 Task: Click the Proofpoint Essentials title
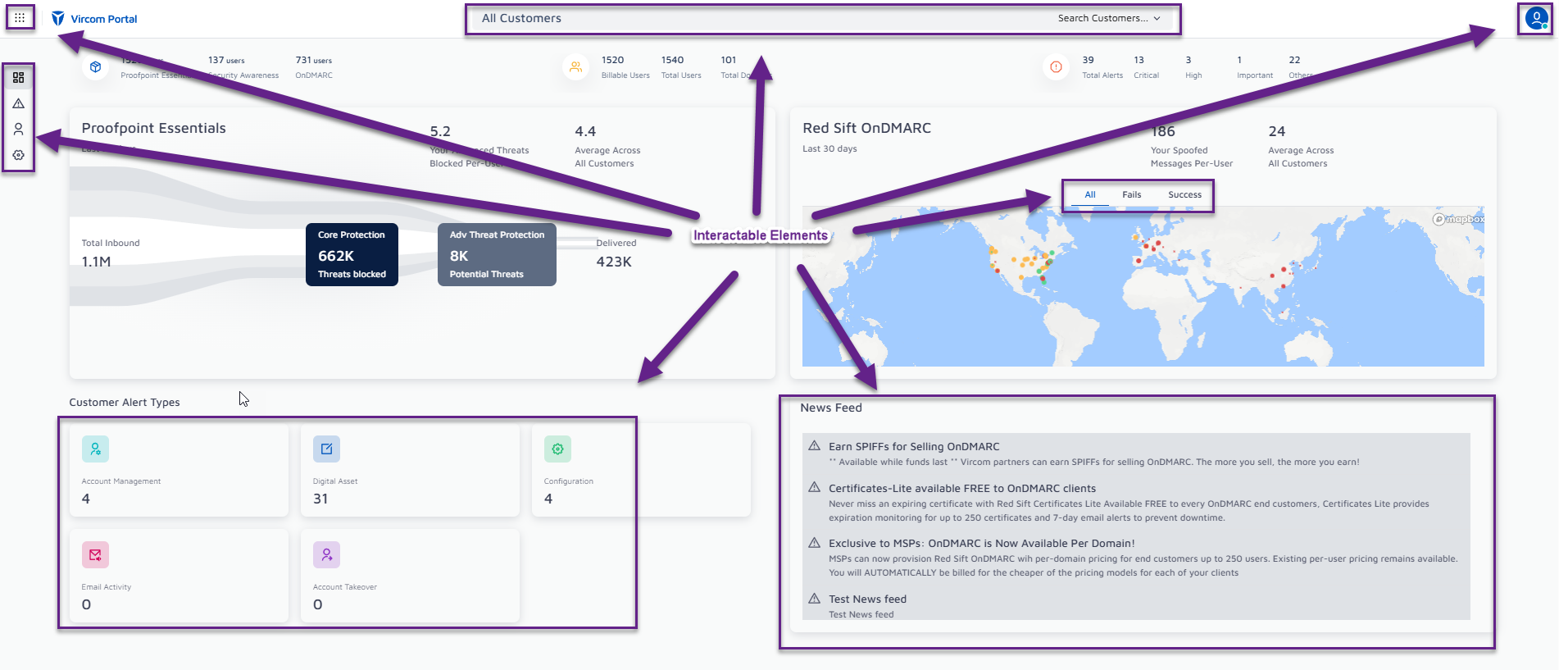click(x=153, y=128)
